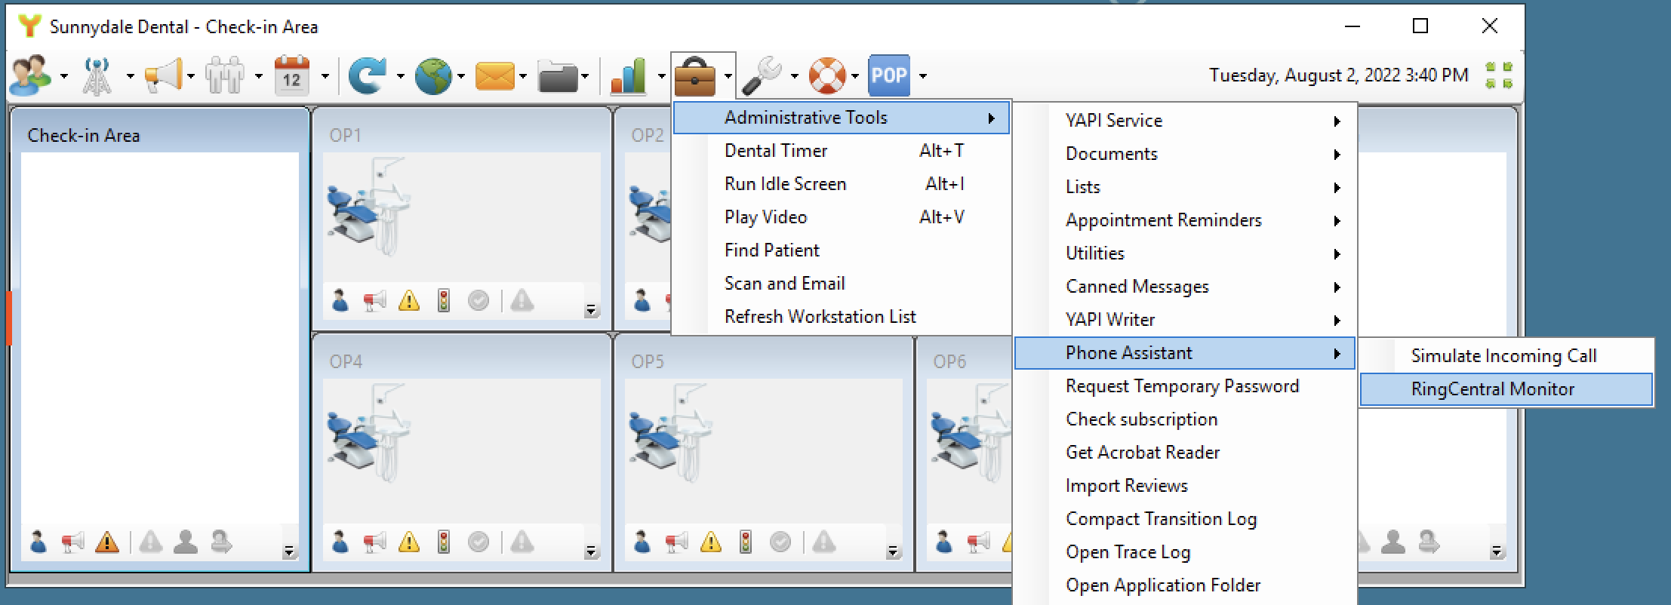Choose Request Temporary Password
1671x605 pixels.
coord(1185,386)
